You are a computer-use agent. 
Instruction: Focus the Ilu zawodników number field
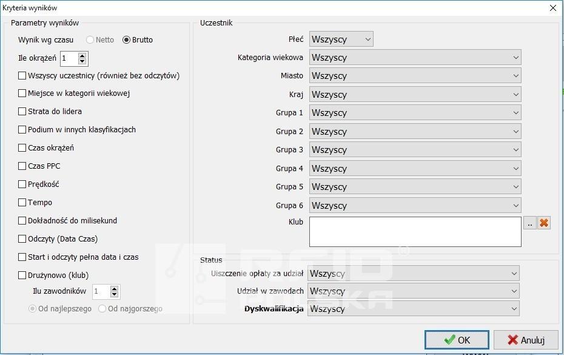pos(101,292)
